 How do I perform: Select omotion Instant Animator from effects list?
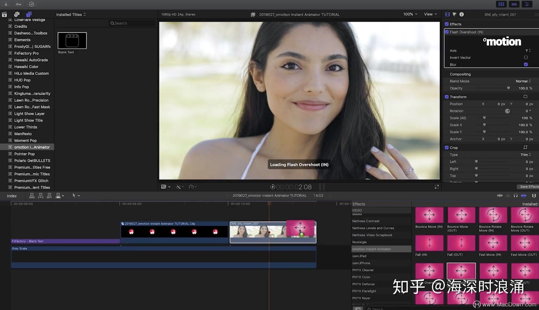tap(371, 249)
